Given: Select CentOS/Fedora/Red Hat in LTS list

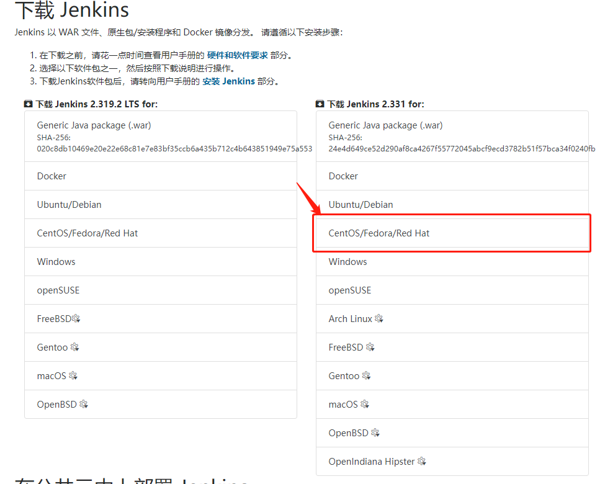Looking at the screenshot, I should [x=161, y=233].
